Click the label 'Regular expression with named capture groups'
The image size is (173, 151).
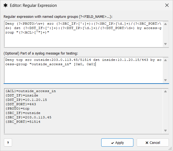click(58, 17)
